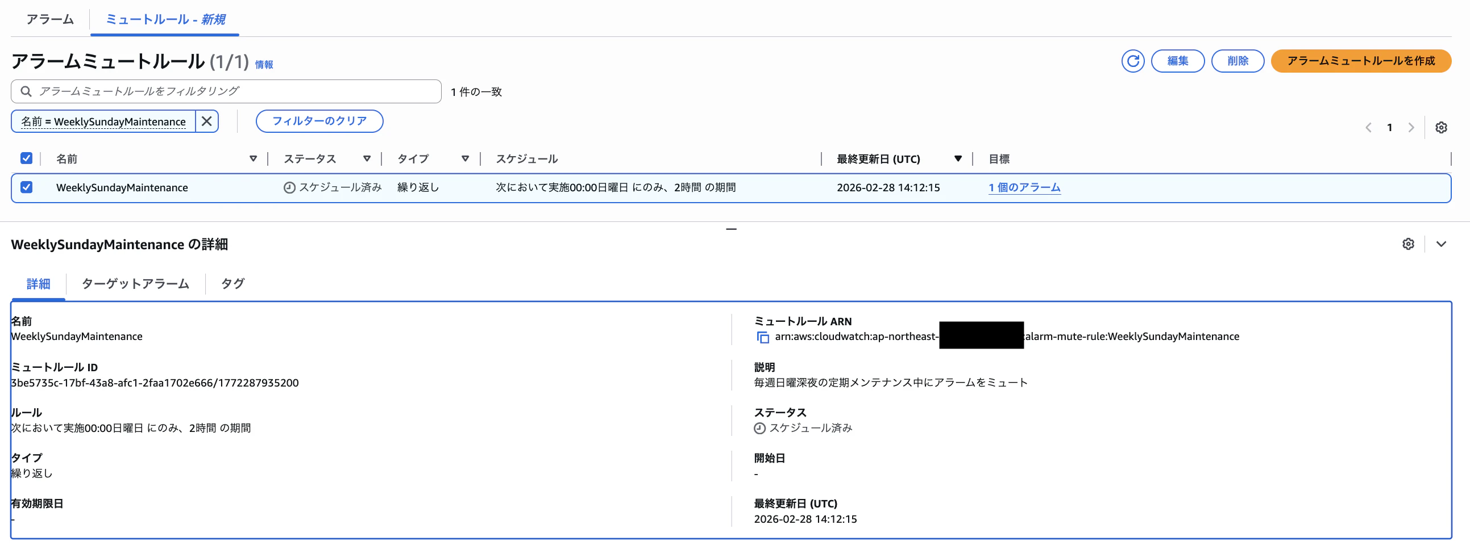Click the スケジュール済み status in table row
This screenshot has height=554, width=1470.
[333, 187]
